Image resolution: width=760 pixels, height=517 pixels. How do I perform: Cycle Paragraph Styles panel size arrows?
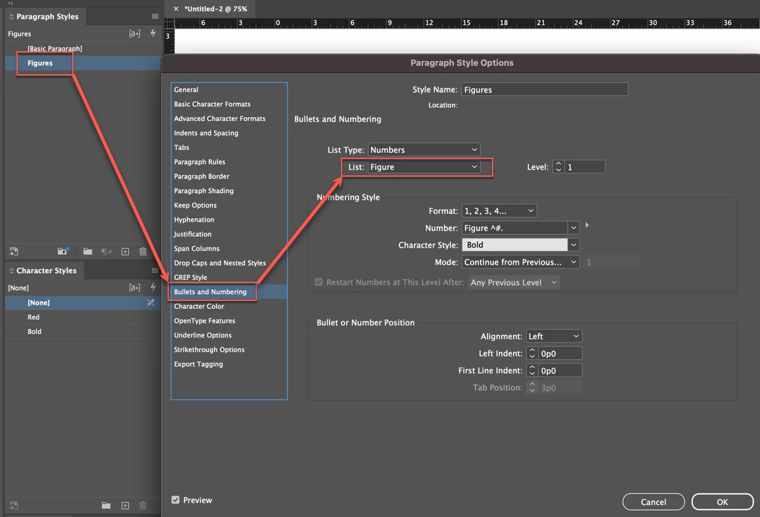(x=11, y=16)
